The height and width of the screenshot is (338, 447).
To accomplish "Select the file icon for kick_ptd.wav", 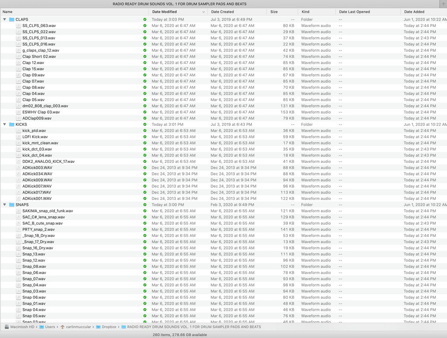I will 18,131.
